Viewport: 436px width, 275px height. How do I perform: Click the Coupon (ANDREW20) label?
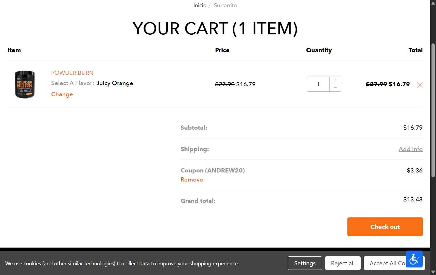pyautogui.click(x=213, y=170)
